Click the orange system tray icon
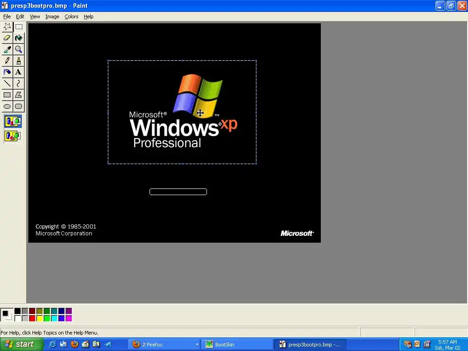Image resolution: width=468 pixels, height=351 pixels. (x=417, y=344)
